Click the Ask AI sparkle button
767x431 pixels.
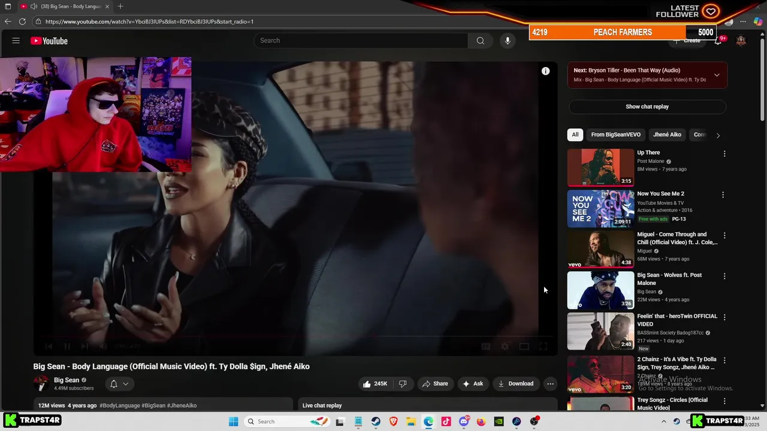coord(472,384)
